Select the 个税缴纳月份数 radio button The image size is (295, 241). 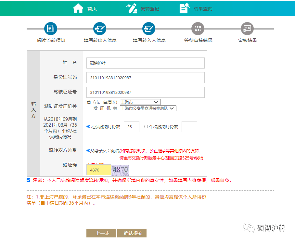coord(146,126)
